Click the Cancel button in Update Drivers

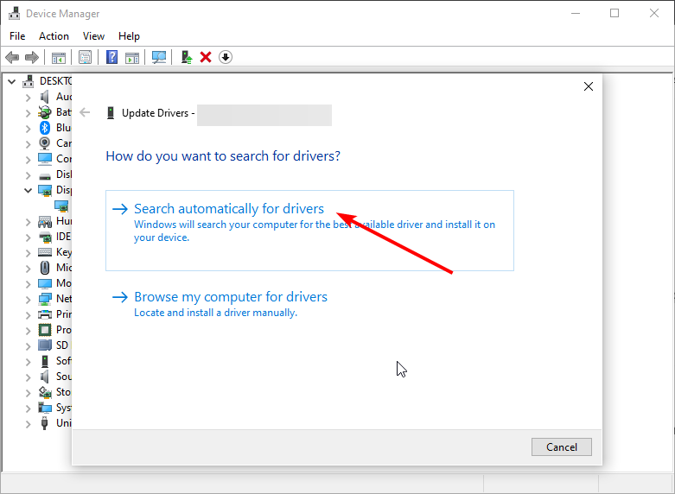(562, 447)
